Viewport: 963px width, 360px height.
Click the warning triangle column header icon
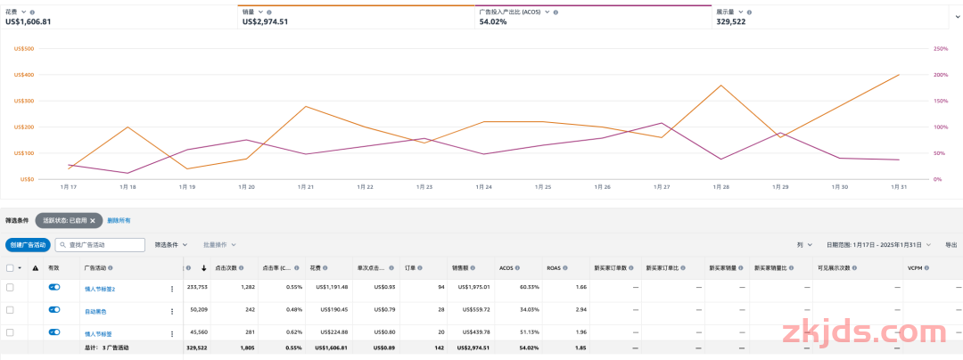[35, 268]
